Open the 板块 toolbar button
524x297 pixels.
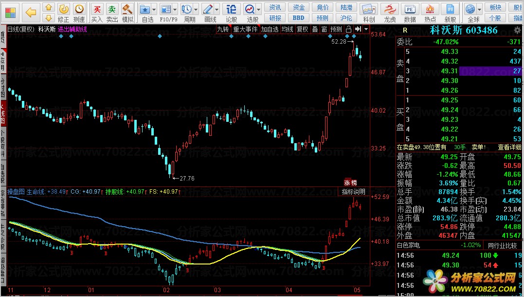pos(495,7)
